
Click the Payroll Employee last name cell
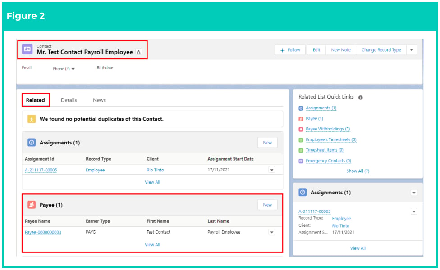pos(224,232)
